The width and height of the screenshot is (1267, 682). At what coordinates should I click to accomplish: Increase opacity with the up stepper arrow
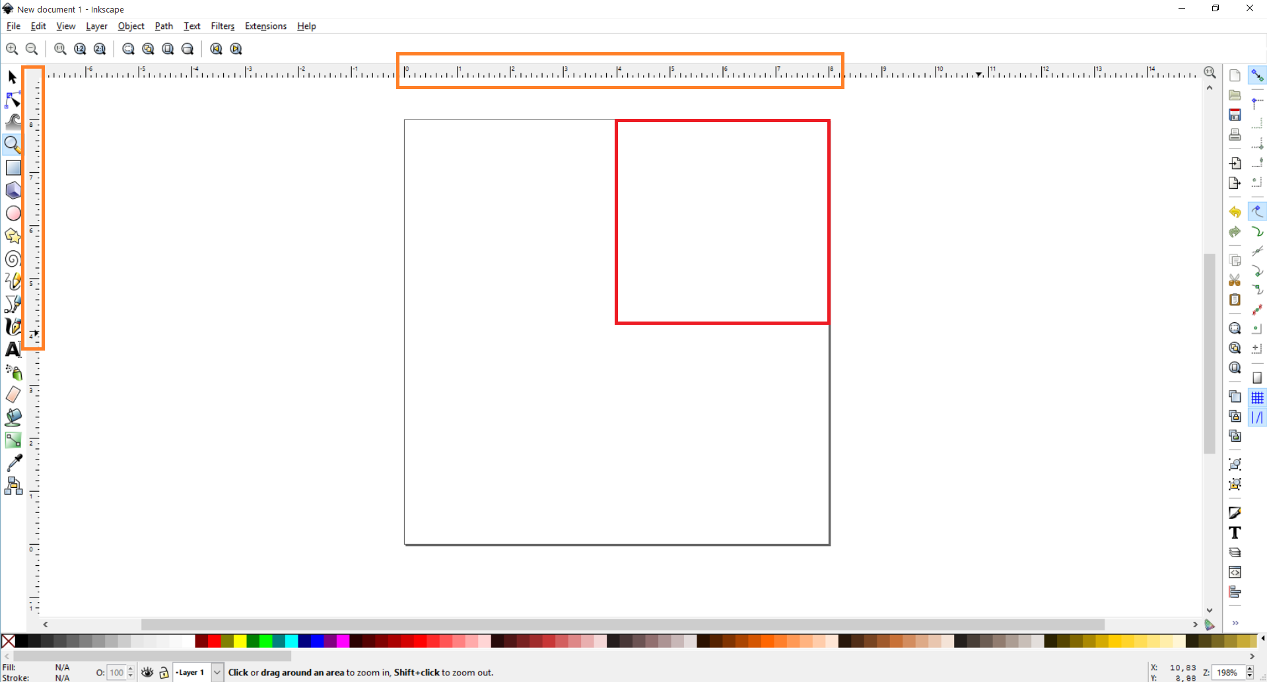pos(129,668)
